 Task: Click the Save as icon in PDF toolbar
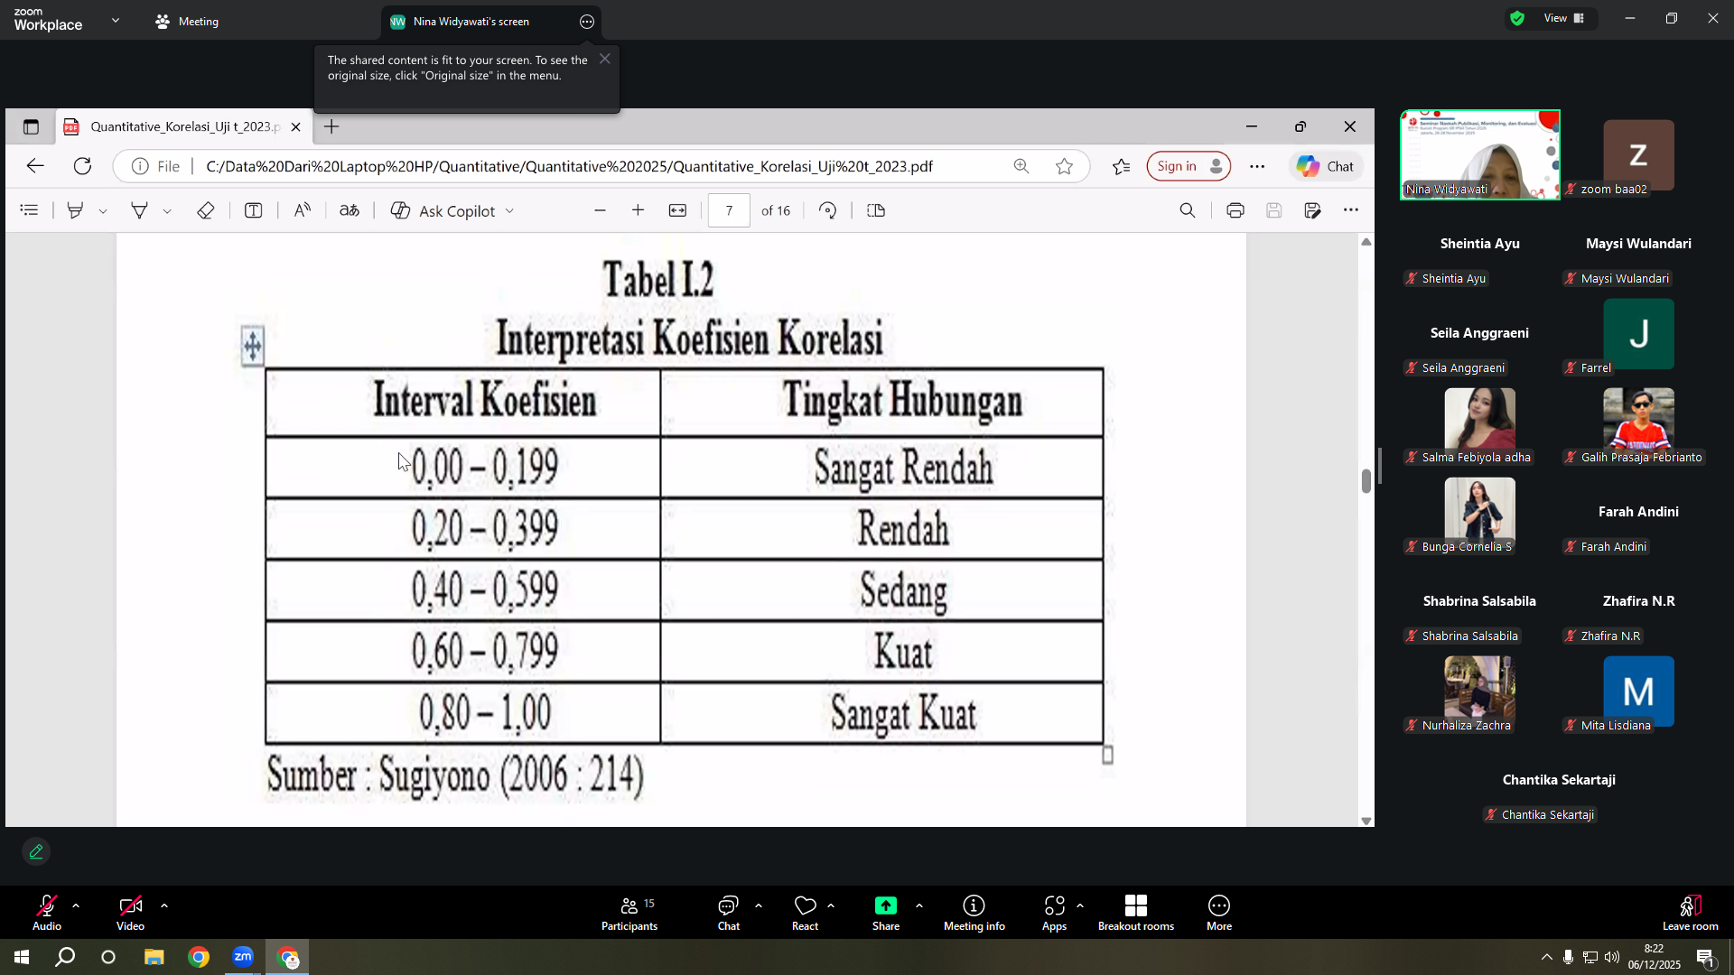coord(1313,210)
